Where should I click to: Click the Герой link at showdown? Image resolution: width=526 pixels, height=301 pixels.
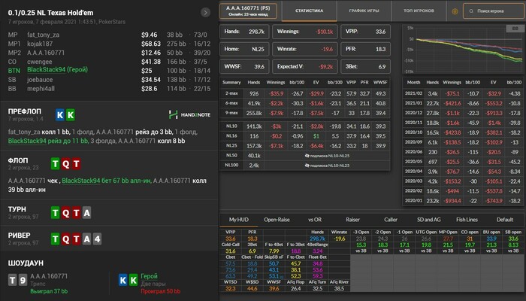(x=149, y=276)
